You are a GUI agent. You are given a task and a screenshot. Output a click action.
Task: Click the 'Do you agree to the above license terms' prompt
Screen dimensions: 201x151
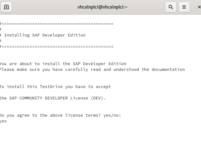pos(60,115)
